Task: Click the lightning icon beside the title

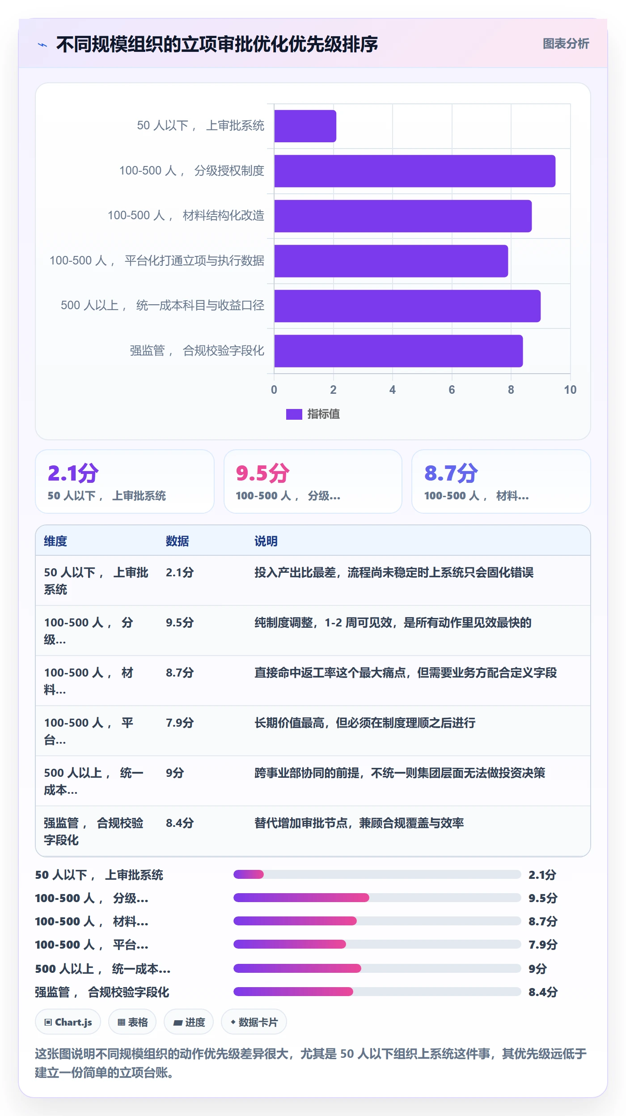Action: (x=42, y=45)
